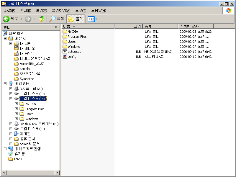Click the folder pane horizontal scrollbar
The width and height of the screenshot is (236, 177).
29,173
